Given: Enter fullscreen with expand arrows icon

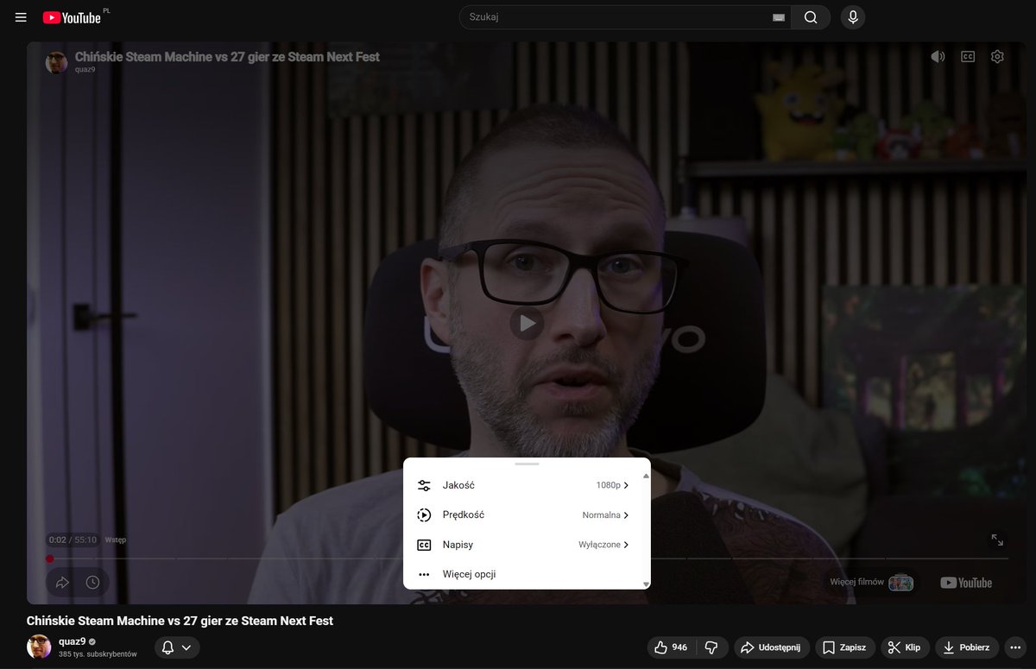Looking at the screenshot, I should (x=997, y=540).
